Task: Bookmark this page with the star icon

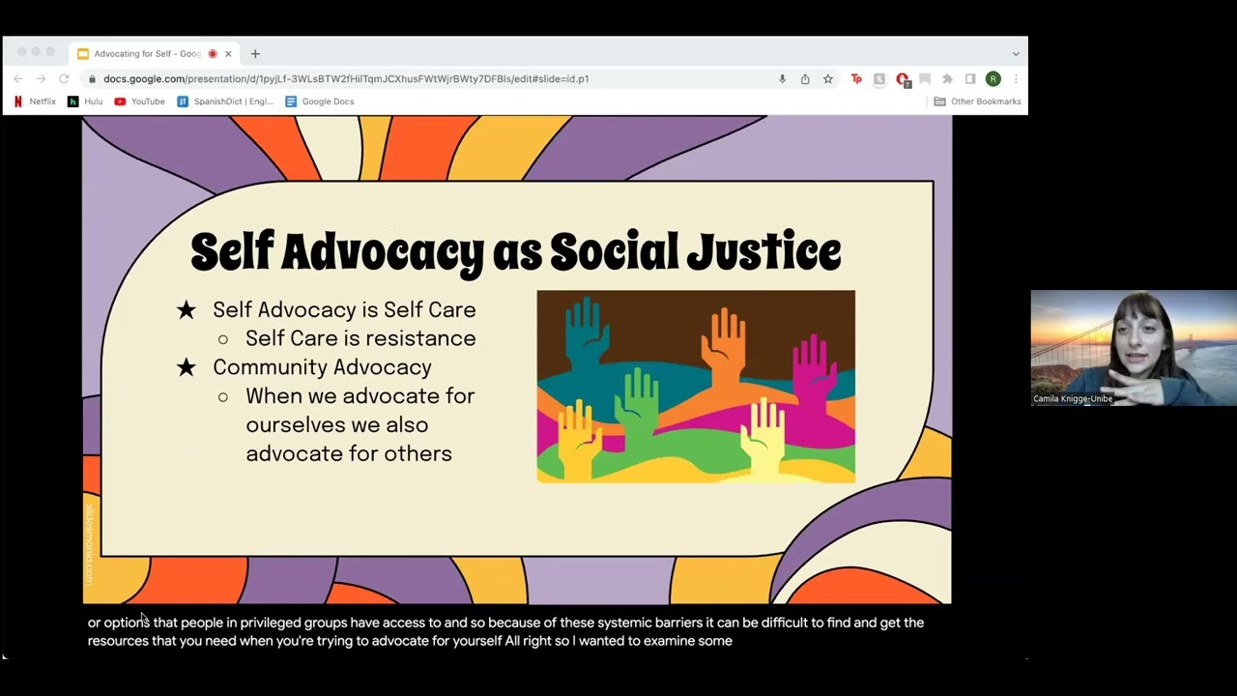Action: (828, 79)
